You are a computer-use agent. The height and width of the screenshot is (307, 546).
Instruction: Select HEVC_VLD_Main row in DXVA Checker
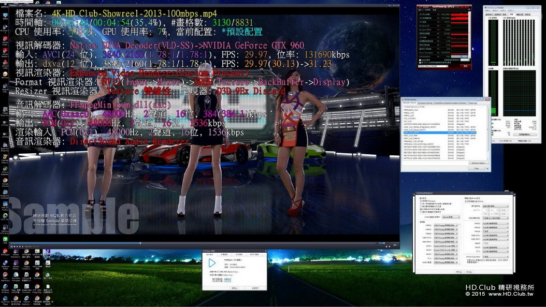[x=440, y=136]
